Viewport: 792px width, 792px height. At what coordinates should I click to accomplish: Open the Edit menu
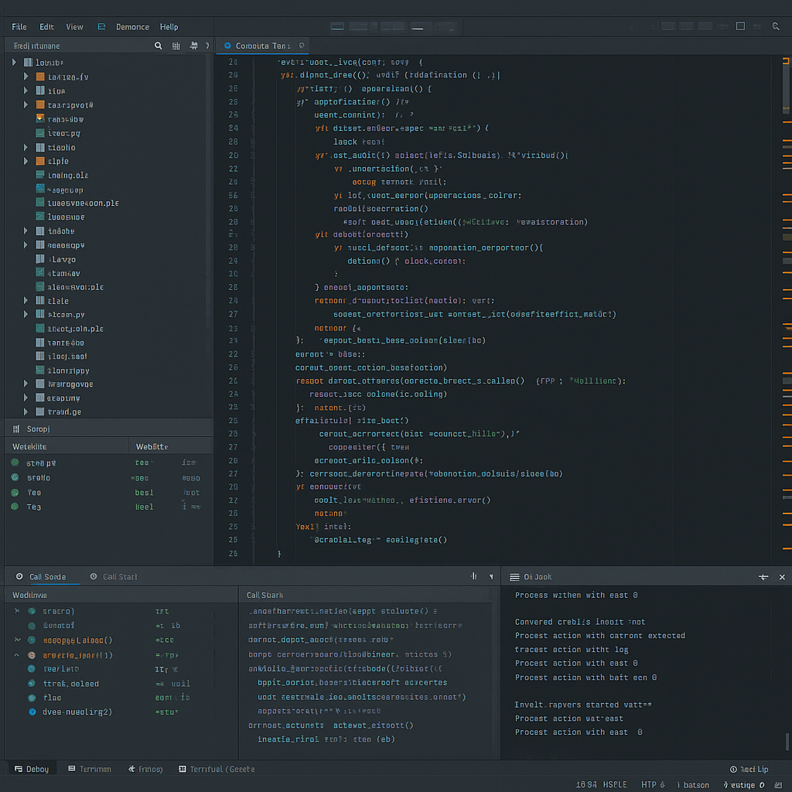click(46, 27)
